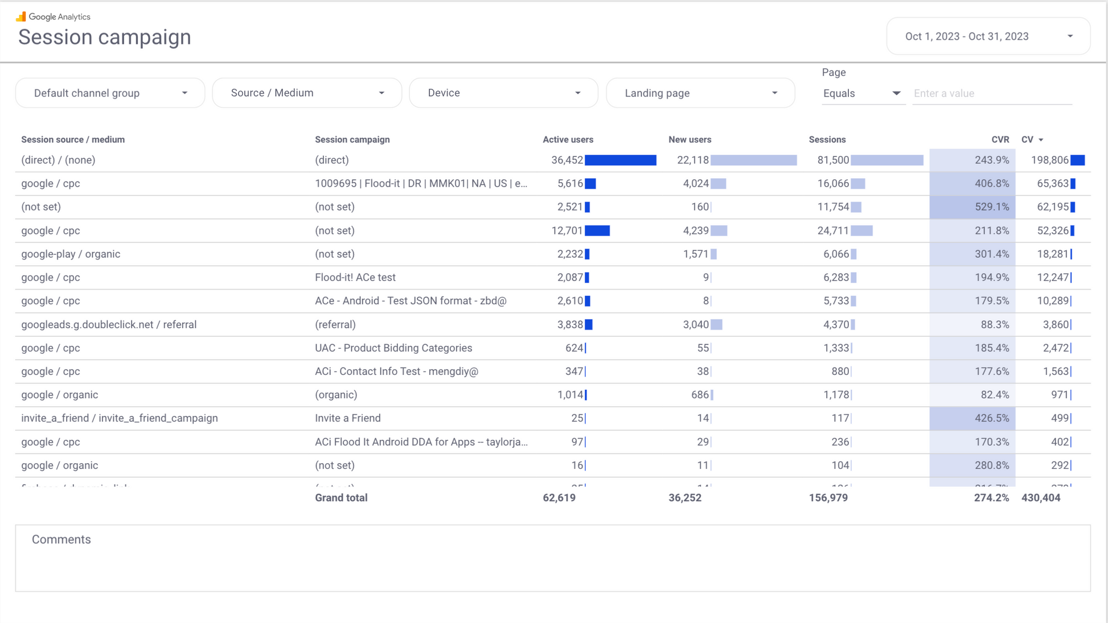Image resolution: width=1108 pixels, height=623 pixels.
Task: Sort by the New users column header
Action: coord(690,140)
